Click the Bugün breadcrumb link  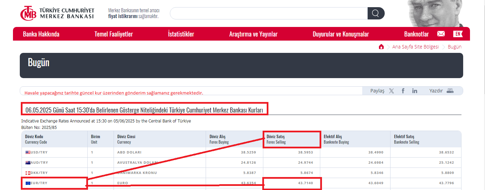coord(455,47)
